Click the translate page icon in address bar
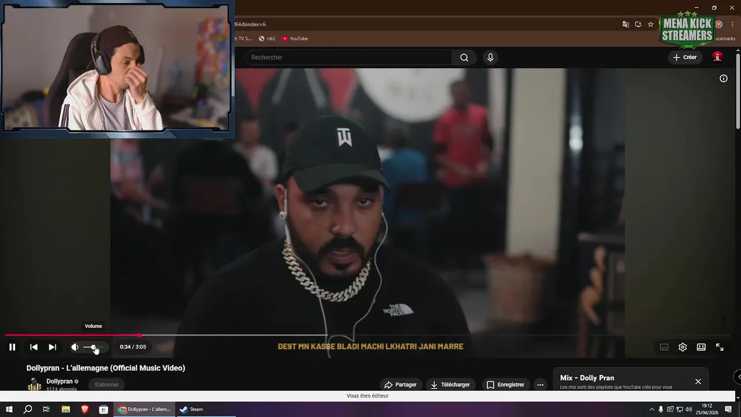 (626, 24)
